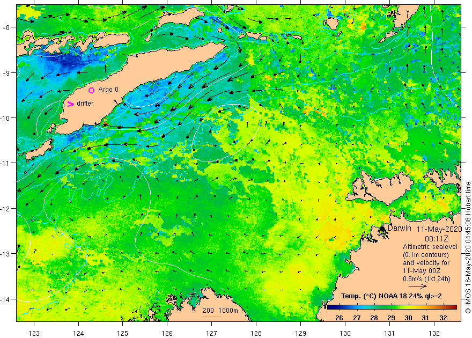Click the velocity scale reference arrow
This screenshot has width=472, height=338.
click(x=418, y=286)
